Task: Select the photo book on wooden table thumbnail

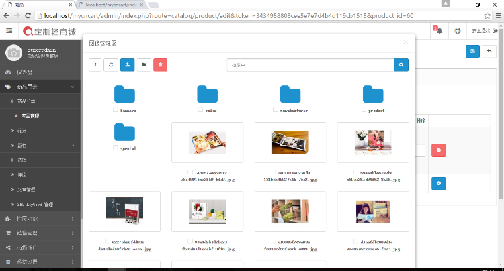Action: pos(290,142)
